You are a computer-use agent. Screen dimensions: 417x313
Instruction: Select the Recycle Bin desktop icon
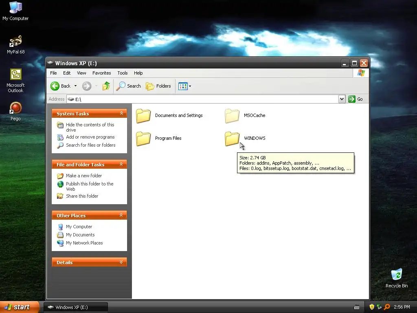[397, 278]
